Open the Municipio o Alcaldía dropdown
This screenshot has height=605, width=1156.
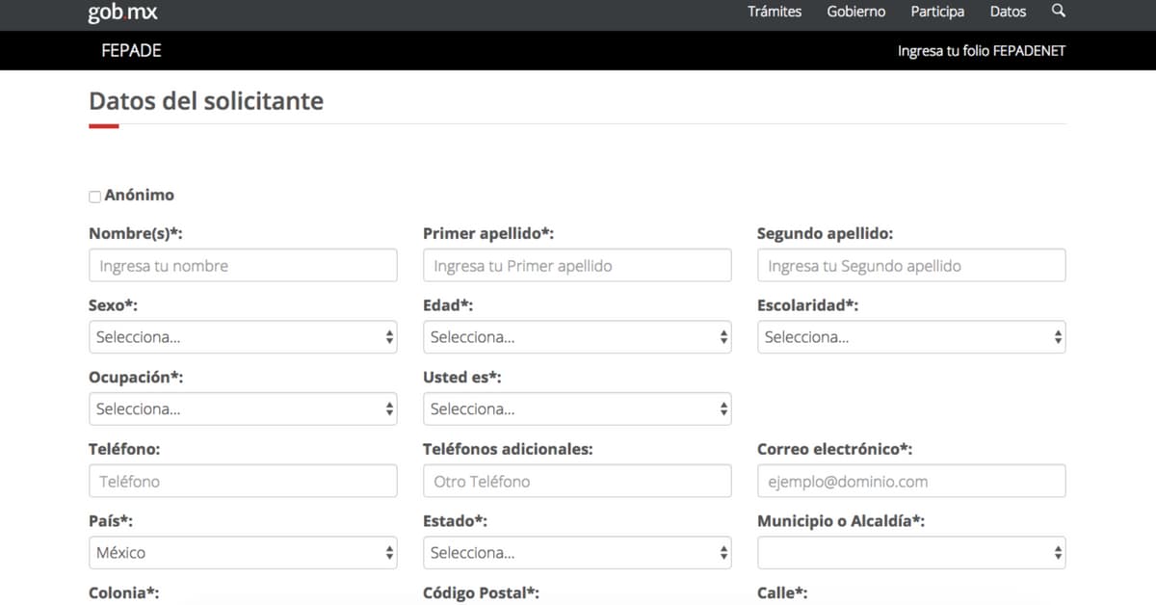(x=911, y=553)
